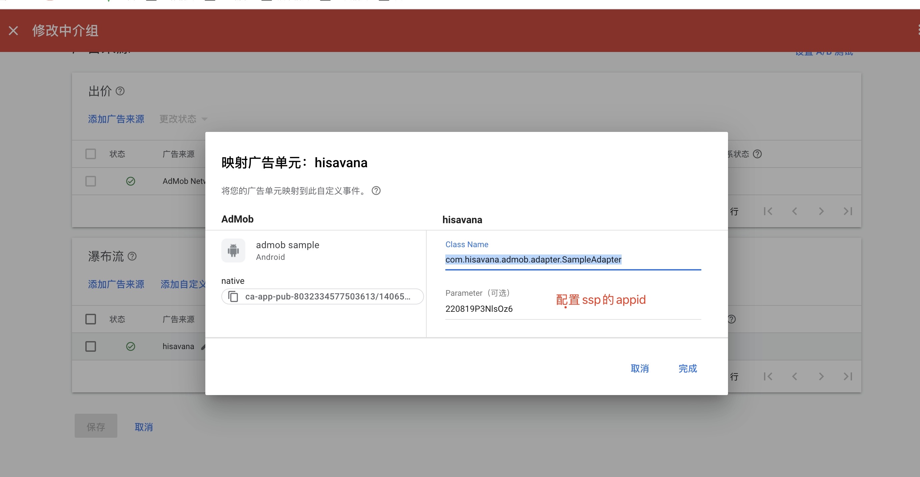Click 添加广告来源 link under 瀑布流

coord(116,284)
